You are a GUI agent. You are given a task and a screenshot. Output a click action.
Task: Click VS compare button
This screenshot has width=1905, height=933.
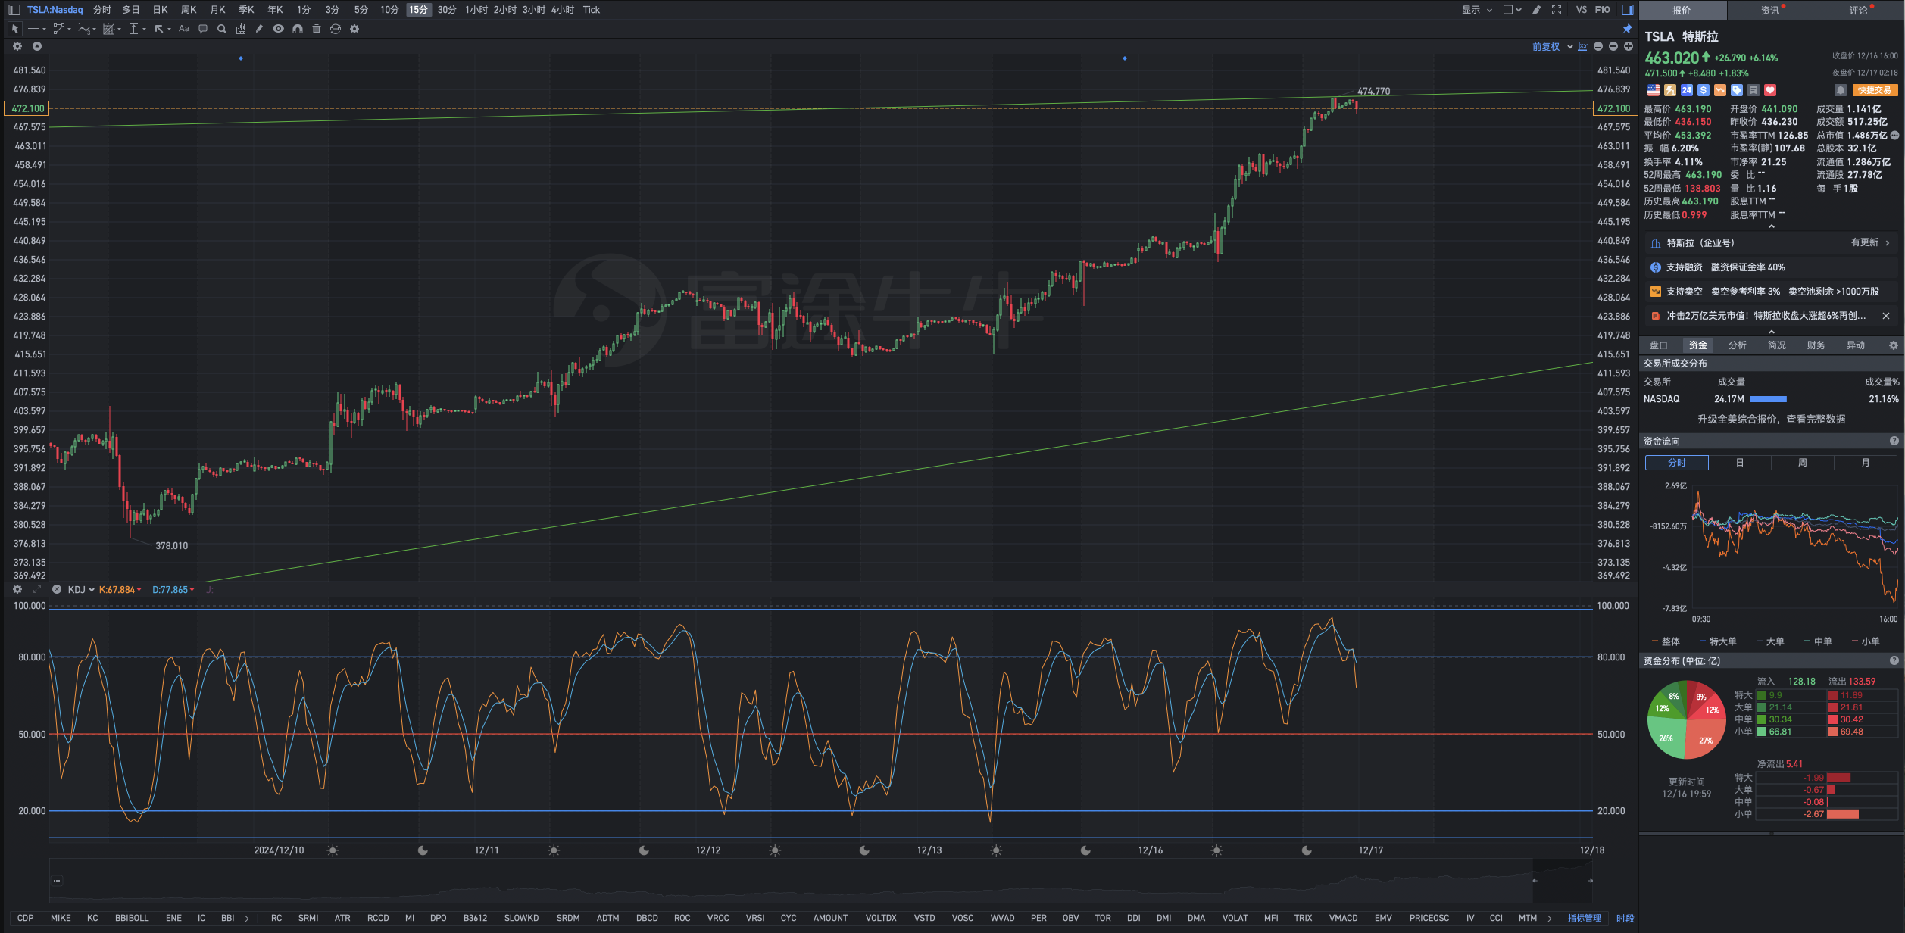tap(1582, 10)
